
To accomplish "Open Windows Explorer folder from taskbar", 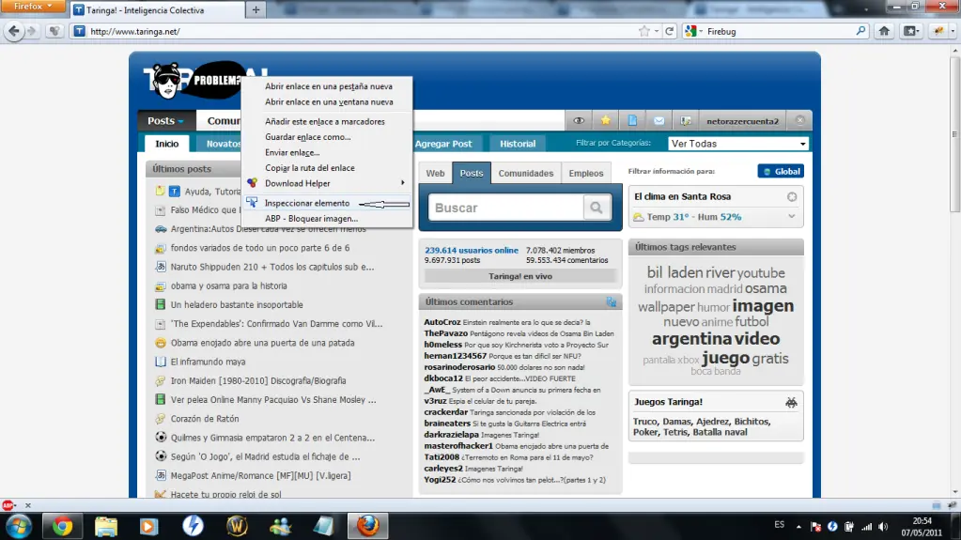I will tap(106, 526).
